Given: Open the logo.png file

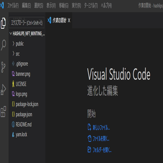Looking at the screenshot, I should click(x=22, y=94).
